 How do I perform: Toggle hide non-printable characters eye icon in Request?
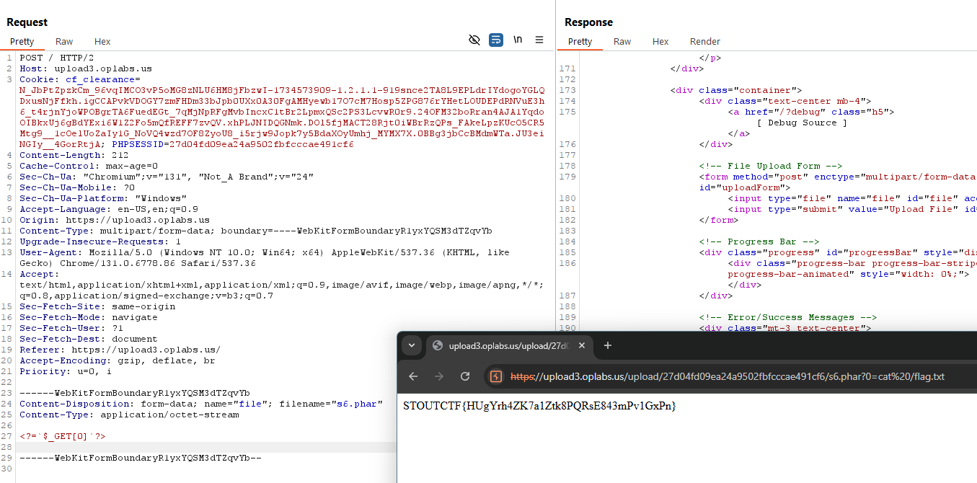point(474,40)
